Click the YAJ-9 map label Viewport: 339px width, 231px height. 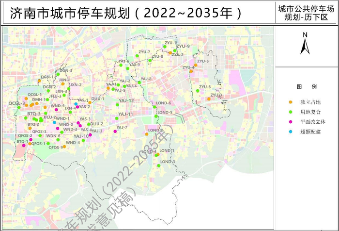[x=134, y=65]
